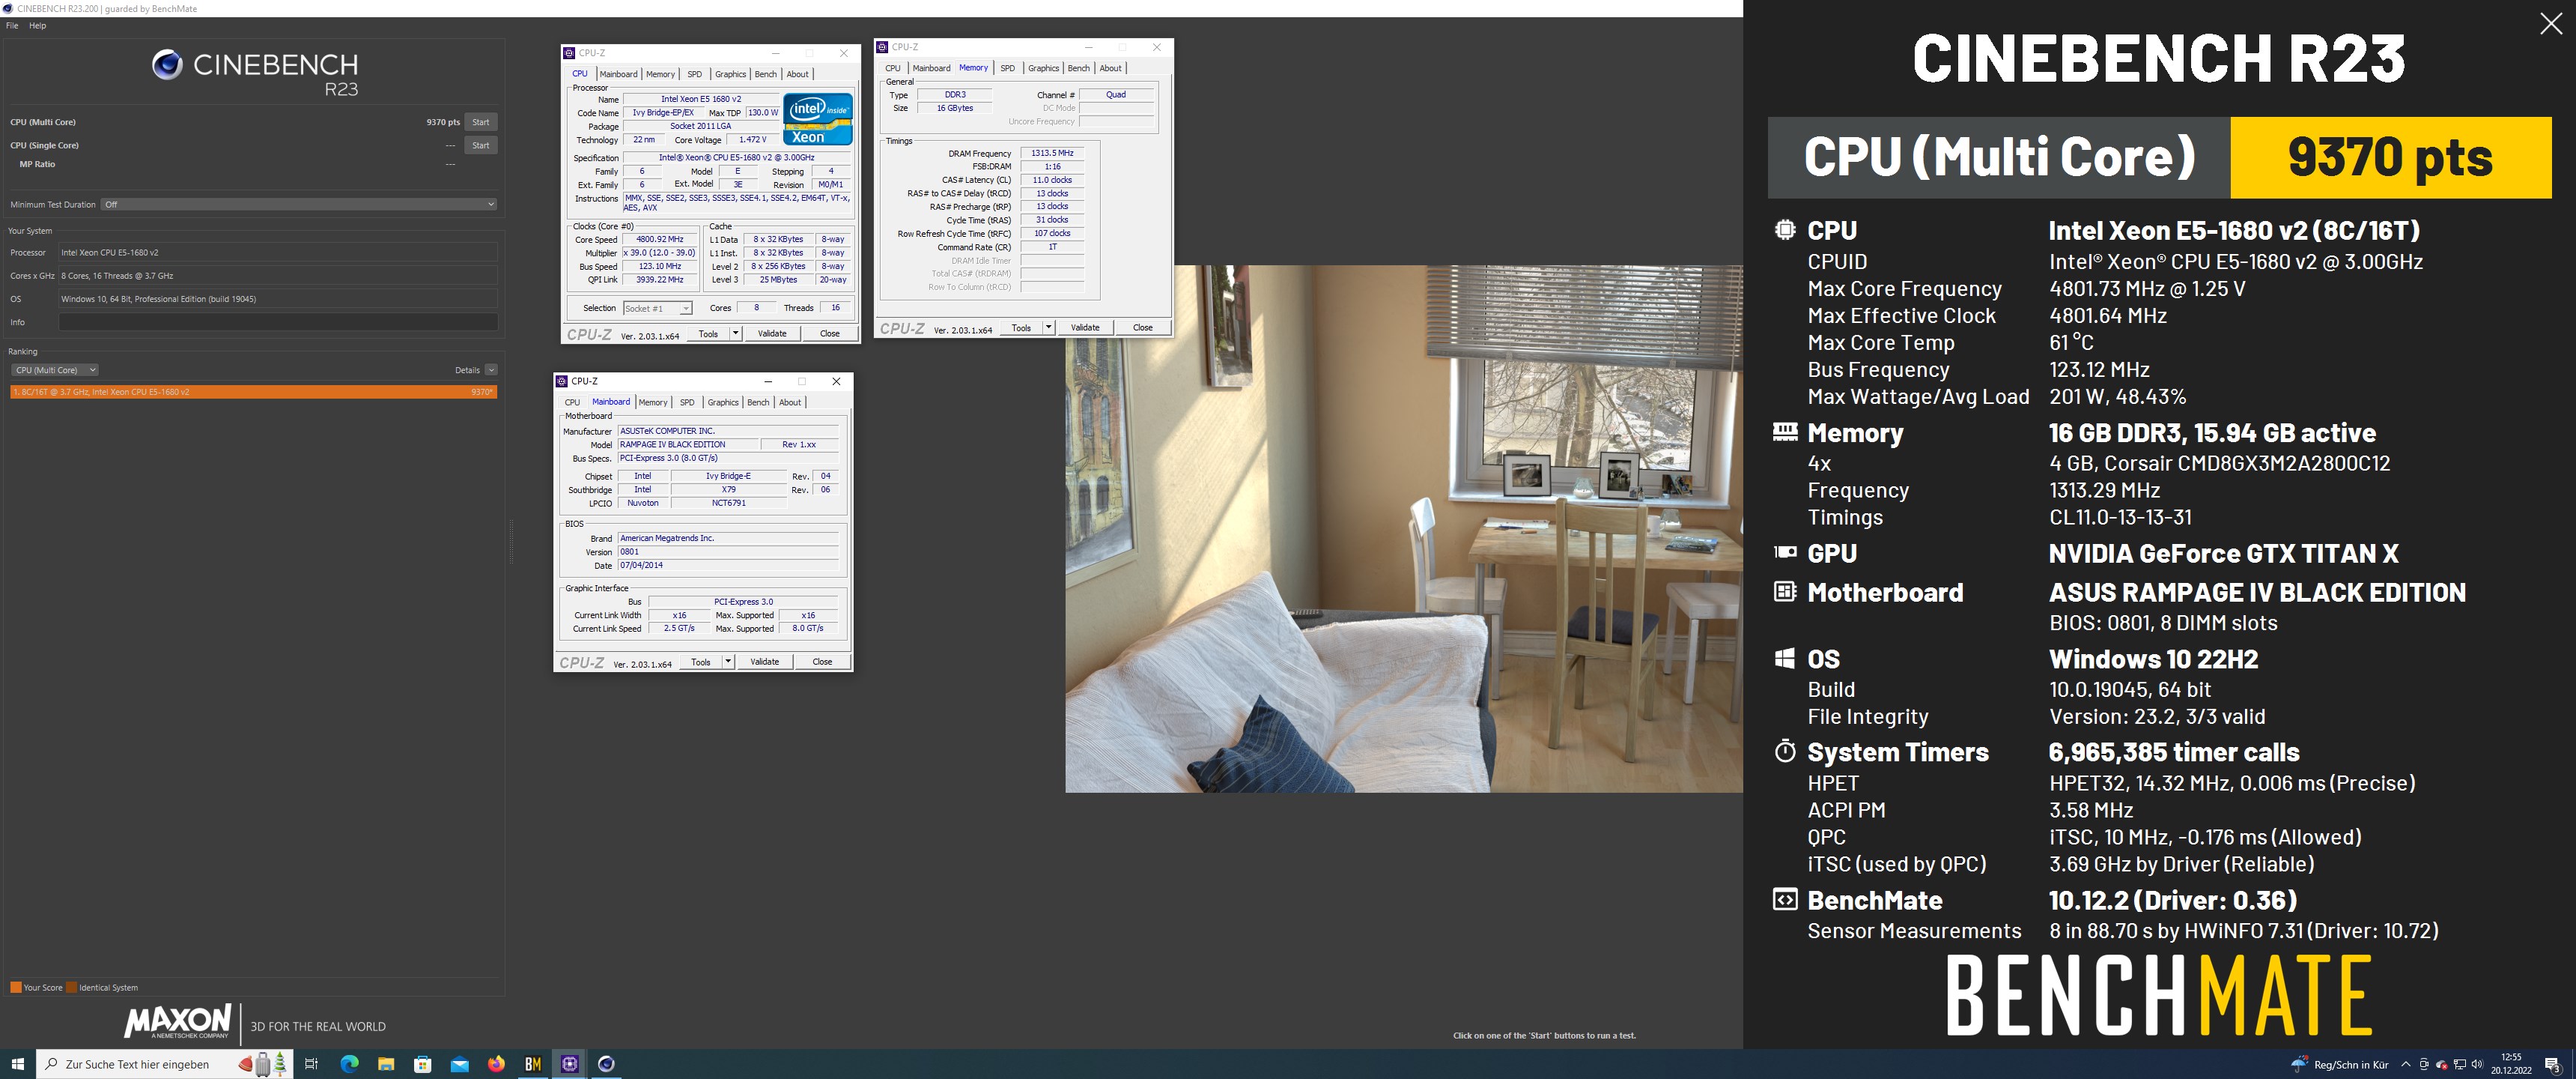Click the Meet Now tray icon
The width and height of the screenshot is (2576, 1079).
click(2424, 1064)
